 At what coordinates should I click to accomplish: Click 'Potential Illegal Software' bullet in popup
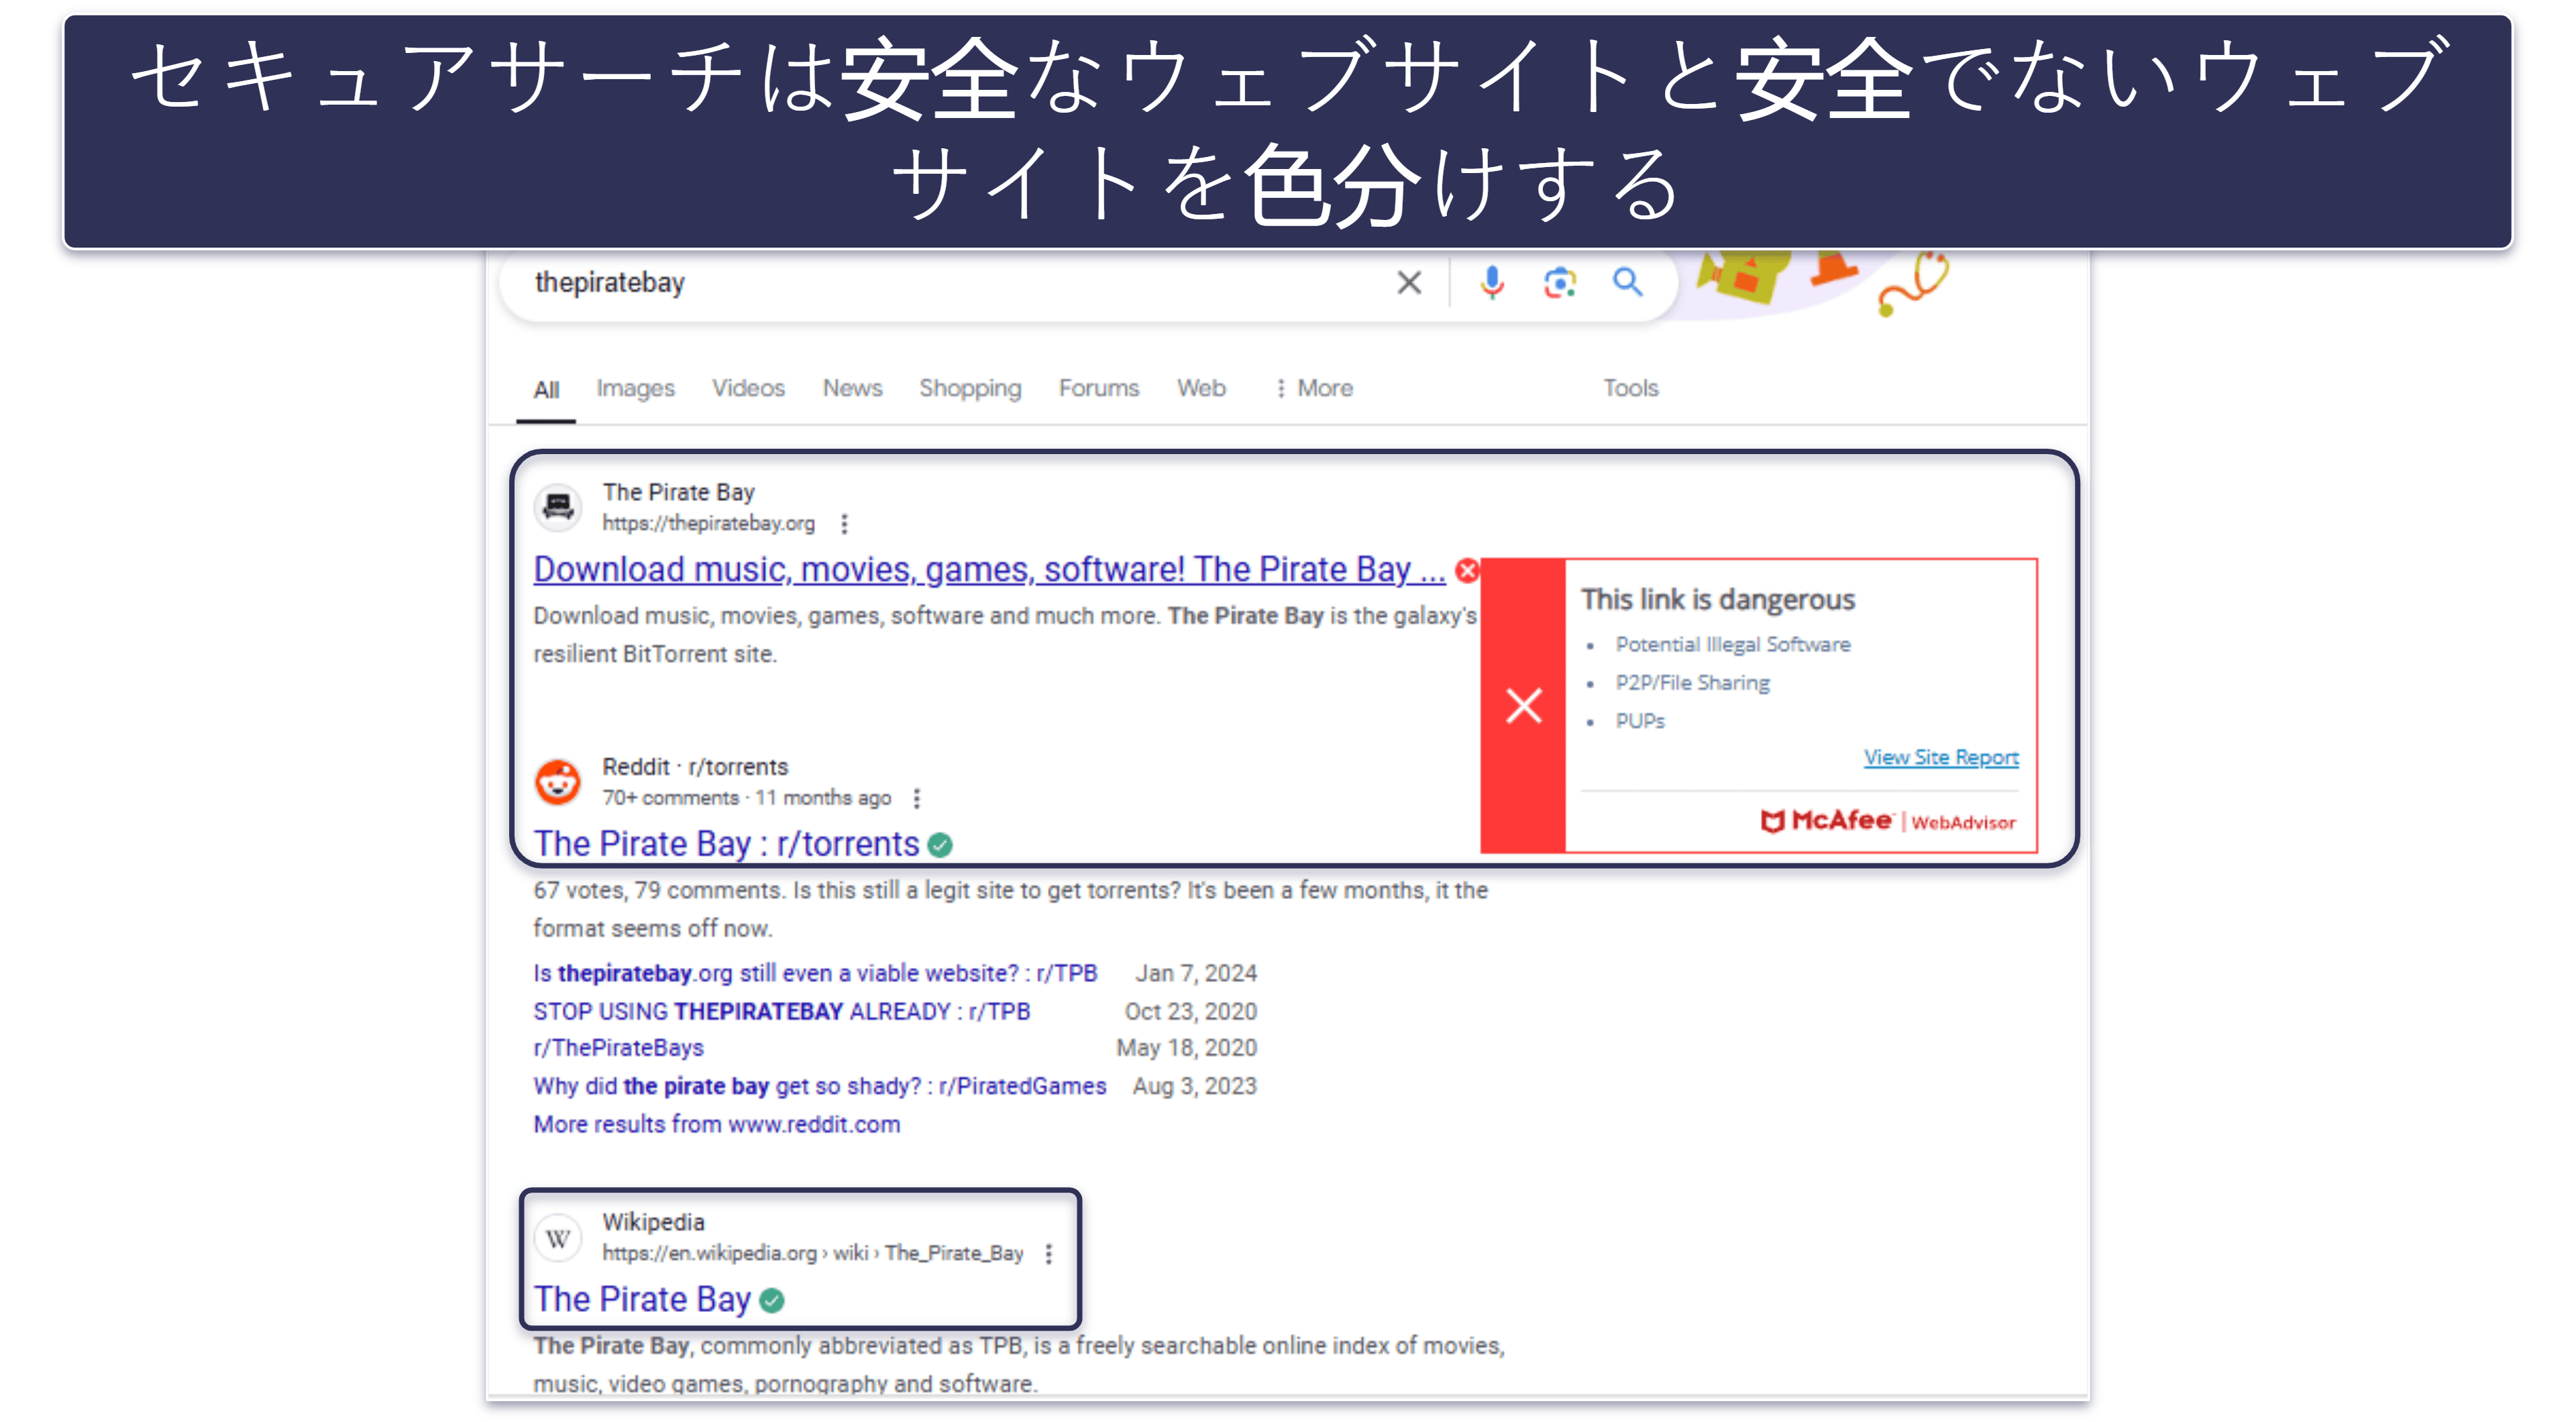click(1733, 645)
